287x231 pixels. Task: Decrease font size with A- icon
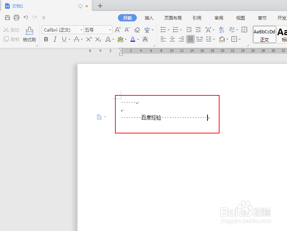tap(127, 30)
